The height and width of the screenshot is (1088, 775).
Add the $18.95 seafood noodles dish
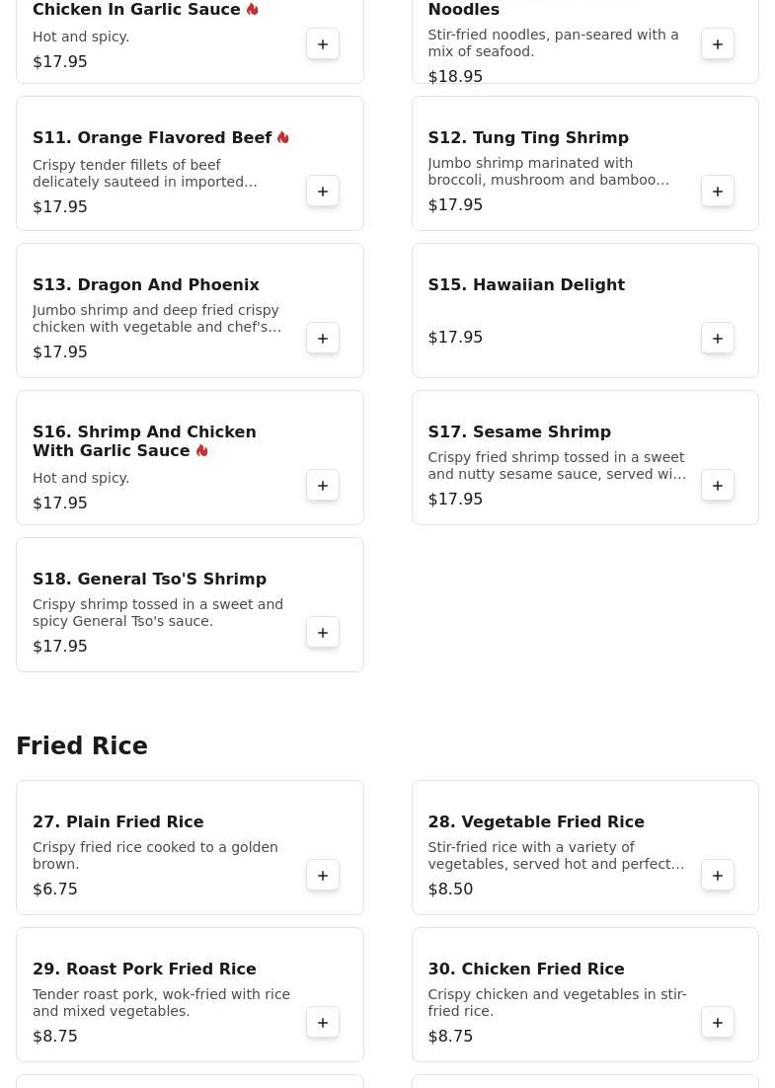[718, 43]
